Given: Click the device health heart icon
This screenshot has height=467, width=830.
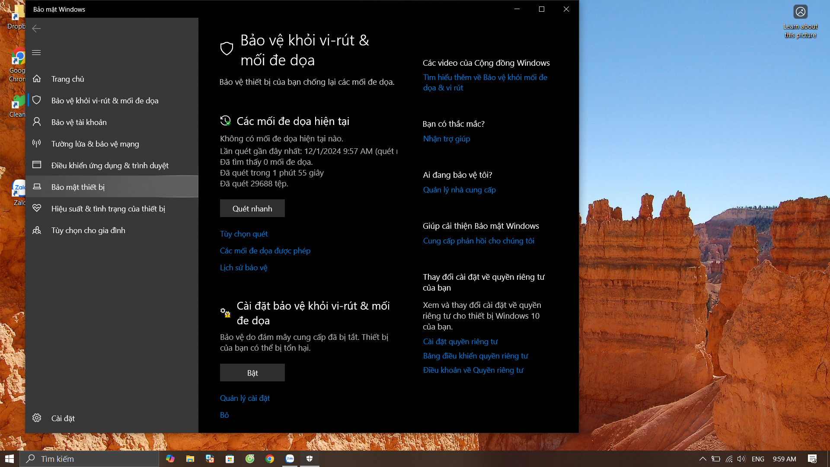Looking at the screenshot, I should [x=37, y=208].
